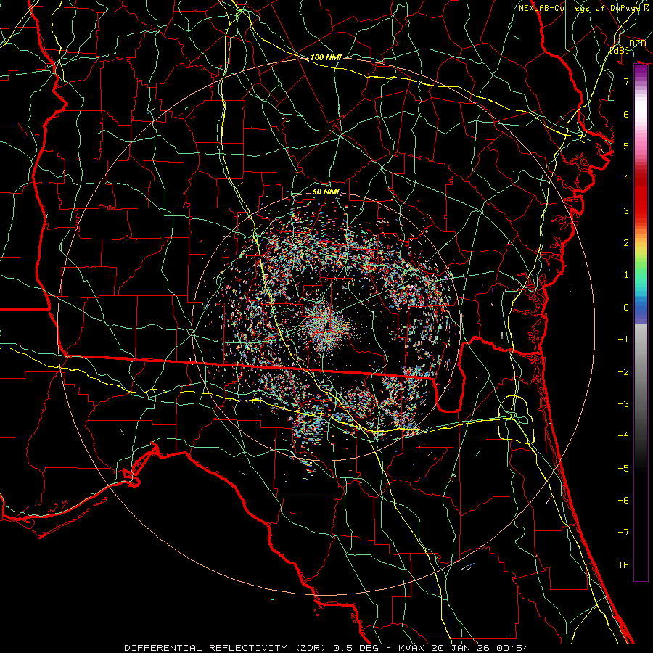This screenshot has height=653, width=653.
Task: Select the -4 value on the dB scale
Action: [623, 436]
